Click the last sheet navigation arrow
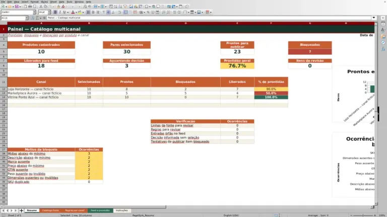The height and width of the screenshot is (217, 387). [16, 210]
